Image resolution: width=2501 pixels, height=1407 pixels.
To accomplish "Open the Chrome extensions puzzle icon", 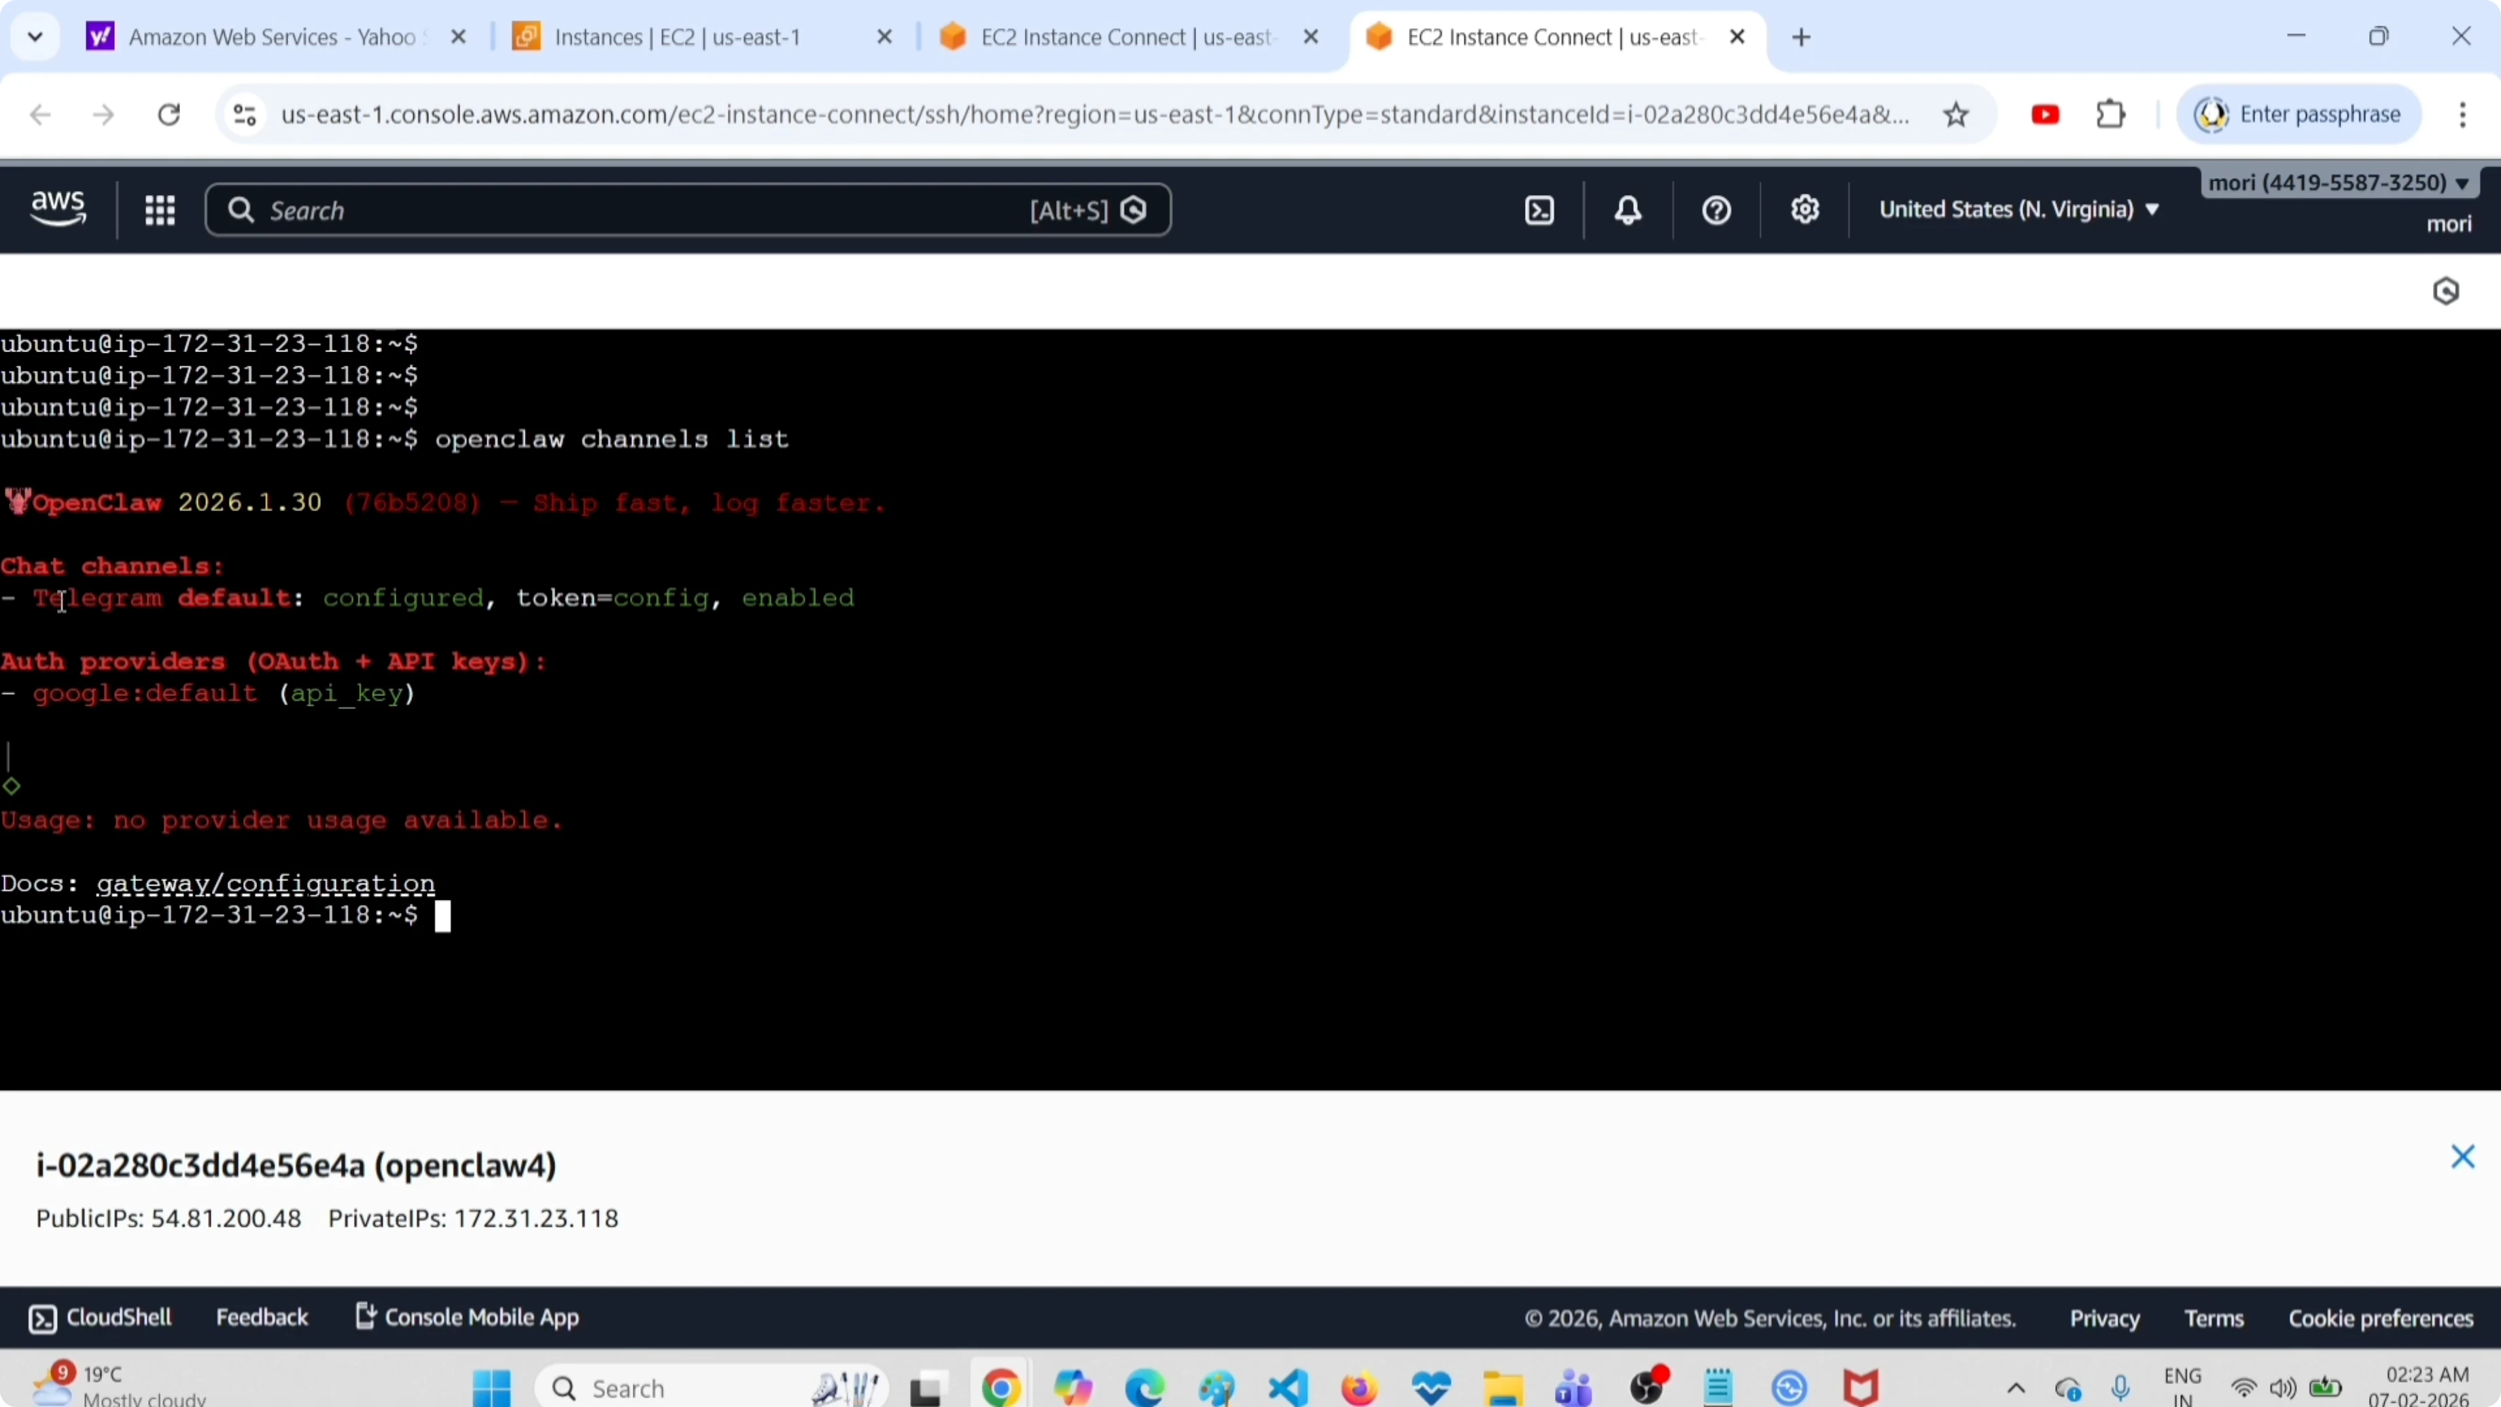I will tap(2111, 115).
